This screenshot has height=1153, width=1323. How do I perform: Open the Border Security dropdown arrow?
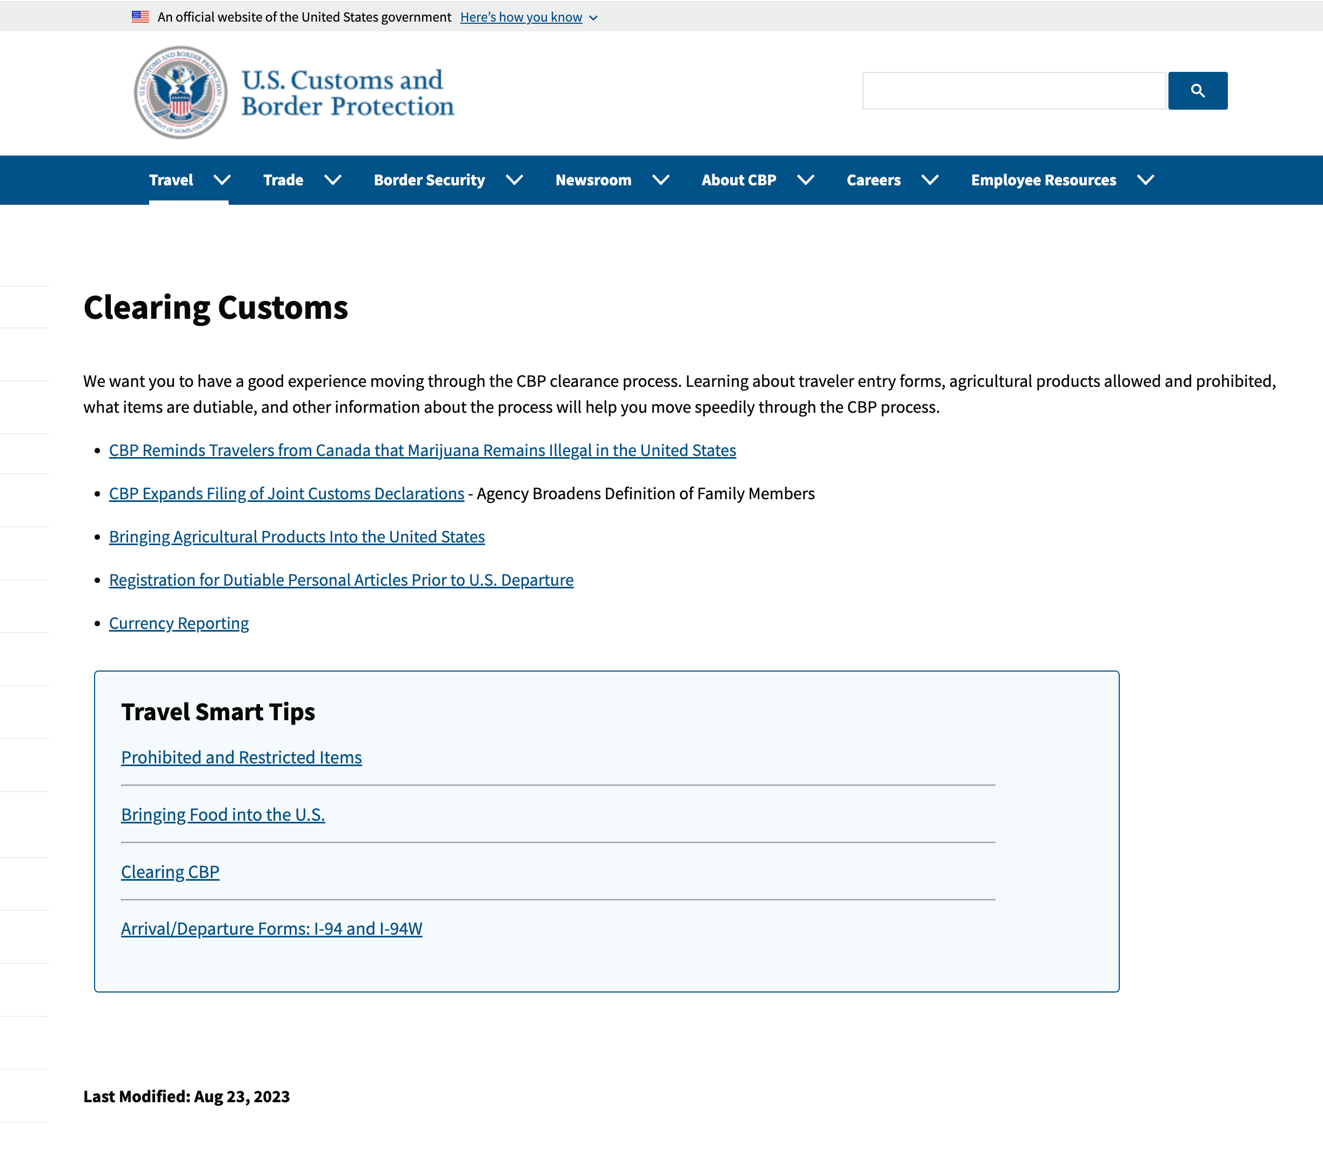[x=514, y=180]
